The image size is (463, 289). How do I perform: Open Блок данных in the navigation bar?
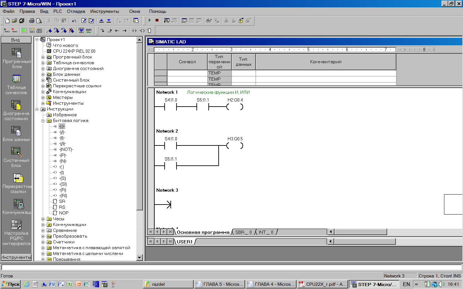coord(16,134)
